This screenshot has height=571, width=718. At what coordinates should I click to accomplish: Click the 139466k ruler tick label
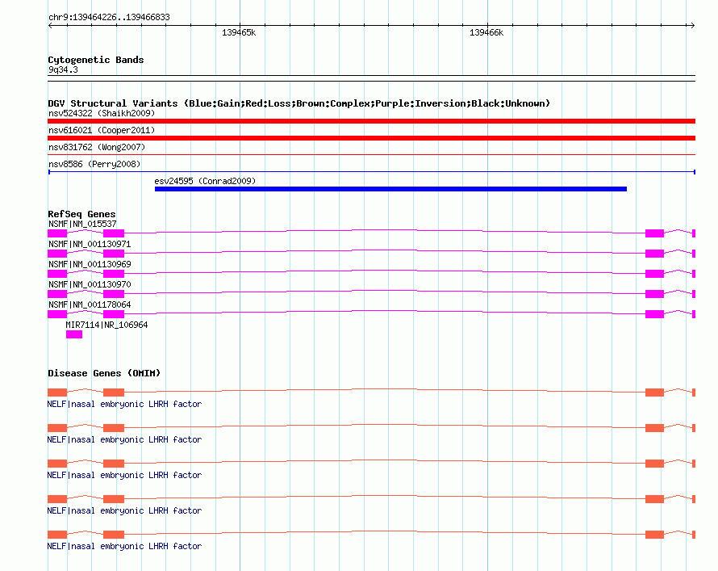(486, 32)
